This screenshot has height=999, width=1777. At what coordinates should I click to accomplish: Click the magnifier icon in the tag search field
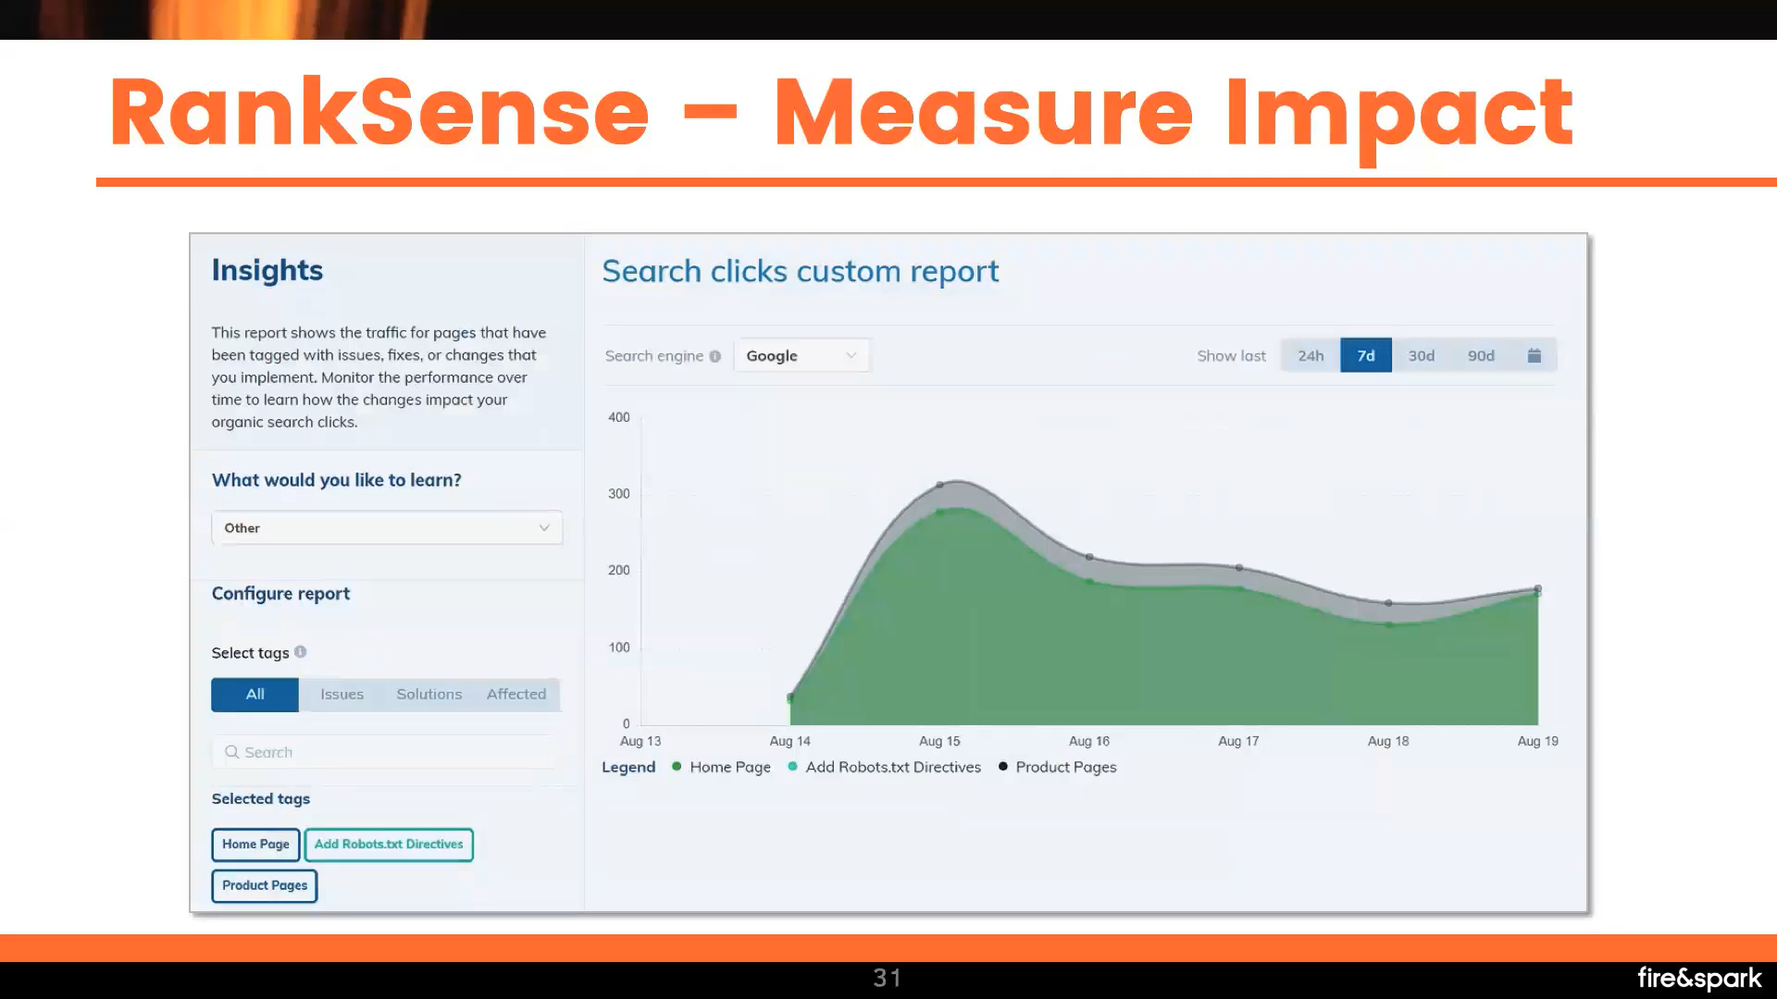coord(231,752)
